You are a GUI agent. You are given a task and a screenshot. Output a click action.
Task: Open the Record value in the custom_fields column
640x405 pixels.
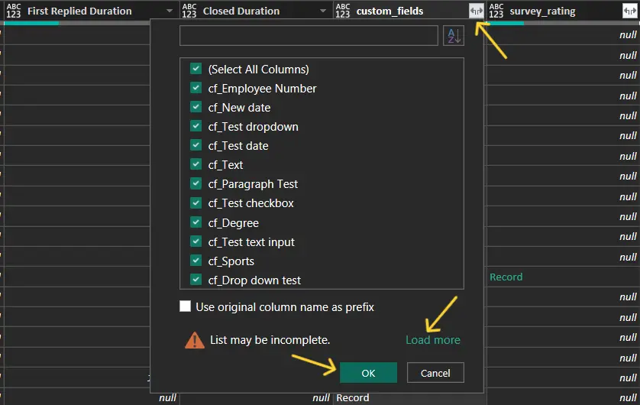click(x=352, y=398)
